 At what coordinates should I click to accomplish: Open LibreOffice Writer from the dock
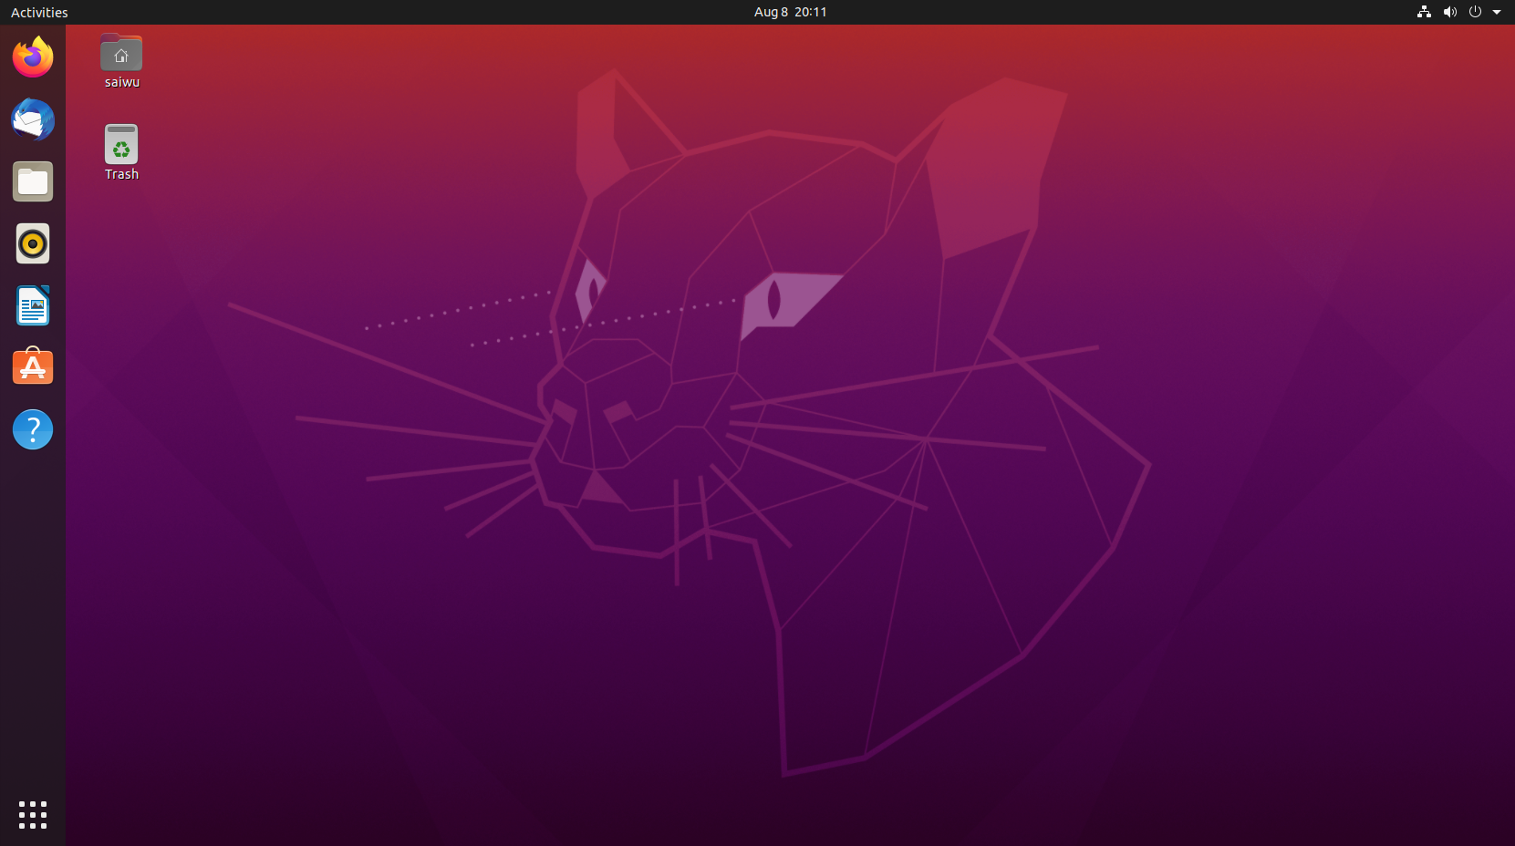[x=33, y=305]
